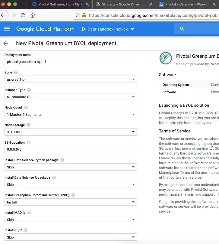Click the search magnifier in the blue header
This screenshot has height=244, width=219.
[x=182, y=29]
